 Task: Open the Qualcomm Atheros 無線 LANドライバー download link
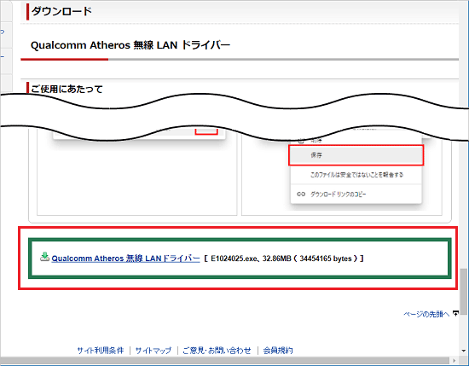[x=125, y=259]
